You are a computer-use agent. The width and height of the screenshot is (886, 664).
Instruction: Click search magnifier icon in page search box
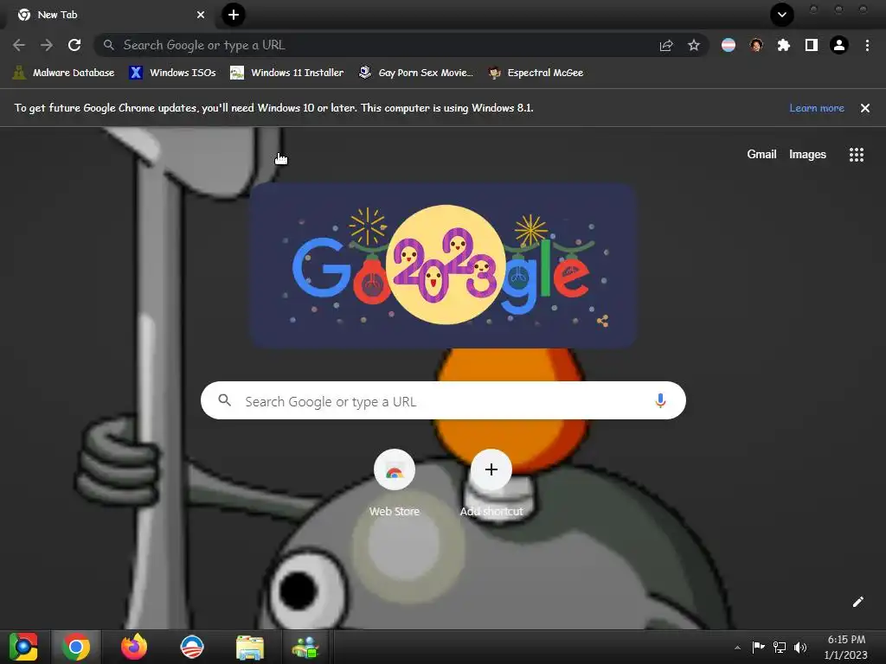(224, 401)
